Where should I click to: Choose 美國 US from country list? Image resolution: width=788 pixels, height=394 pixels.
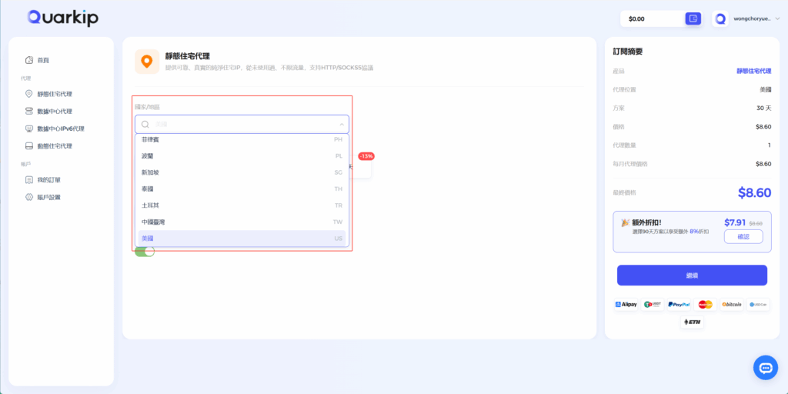[242, 239]
